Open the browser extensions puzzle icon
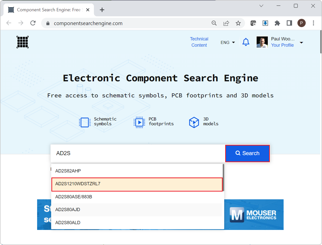322x245 pixels. point(277,23)
